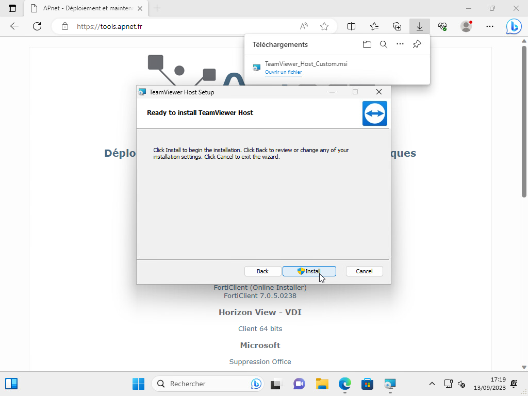
Task: Click the TeamViewer_Host_Custom.msi file name
Action: point(306,64)
